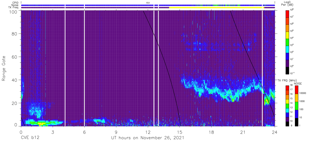Screen dimensions: 309x143
Task: Pick the green band of the TX FRQ colorbar
Action: coord(287,105)
